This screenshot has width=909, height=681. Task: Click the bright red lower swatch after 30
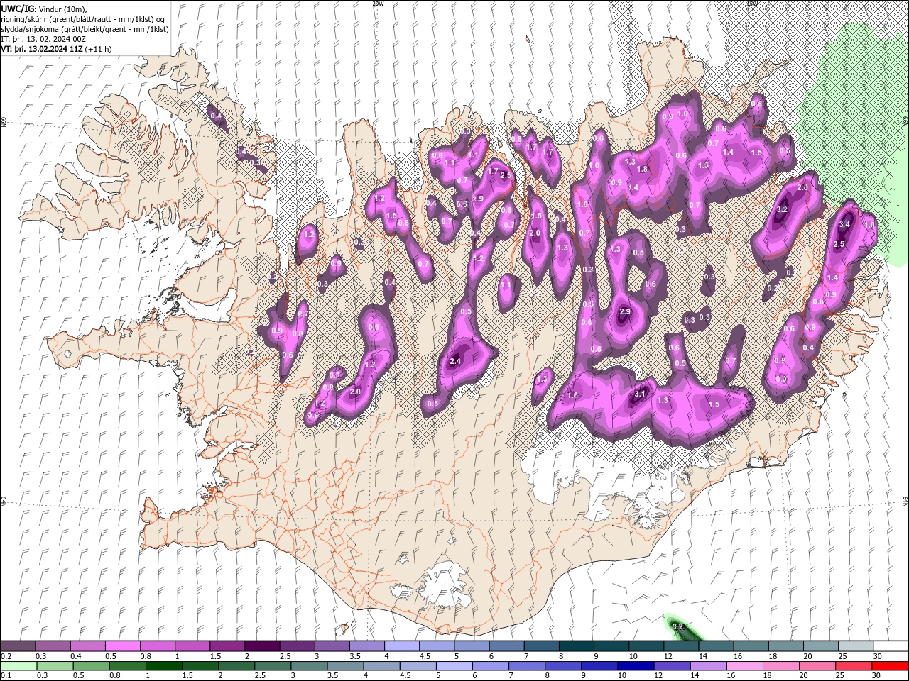(x=890, y=666)
